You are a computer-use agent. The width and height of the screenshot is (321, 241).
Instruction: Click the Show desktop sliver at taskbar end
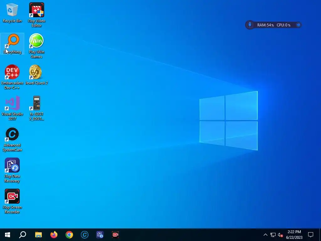coord(320,235)
